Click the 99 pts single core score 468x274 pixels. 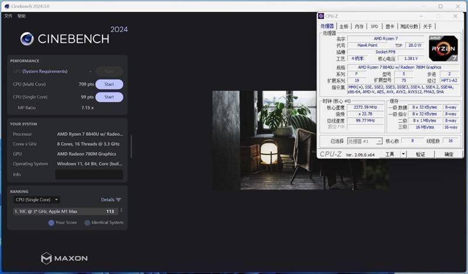pyautogui.click(x=87, y=97)
